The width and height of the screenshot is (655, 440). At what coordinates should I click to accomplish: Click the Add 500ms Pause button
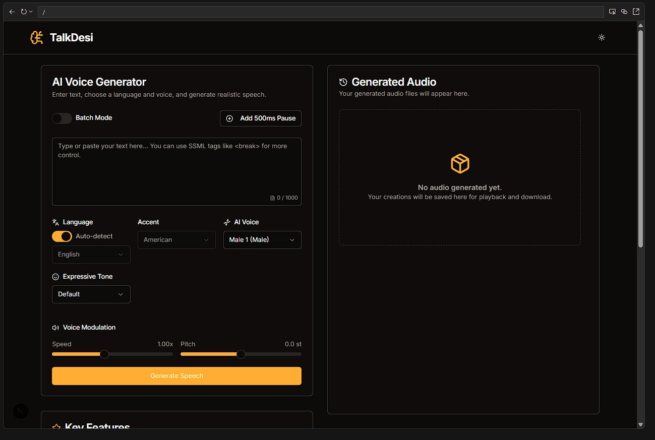(261, 118)
